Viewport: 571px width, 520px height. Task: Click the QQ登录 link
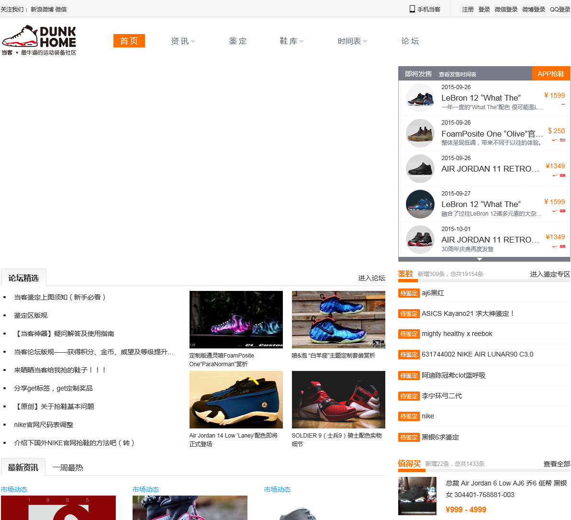coord(560,10)
